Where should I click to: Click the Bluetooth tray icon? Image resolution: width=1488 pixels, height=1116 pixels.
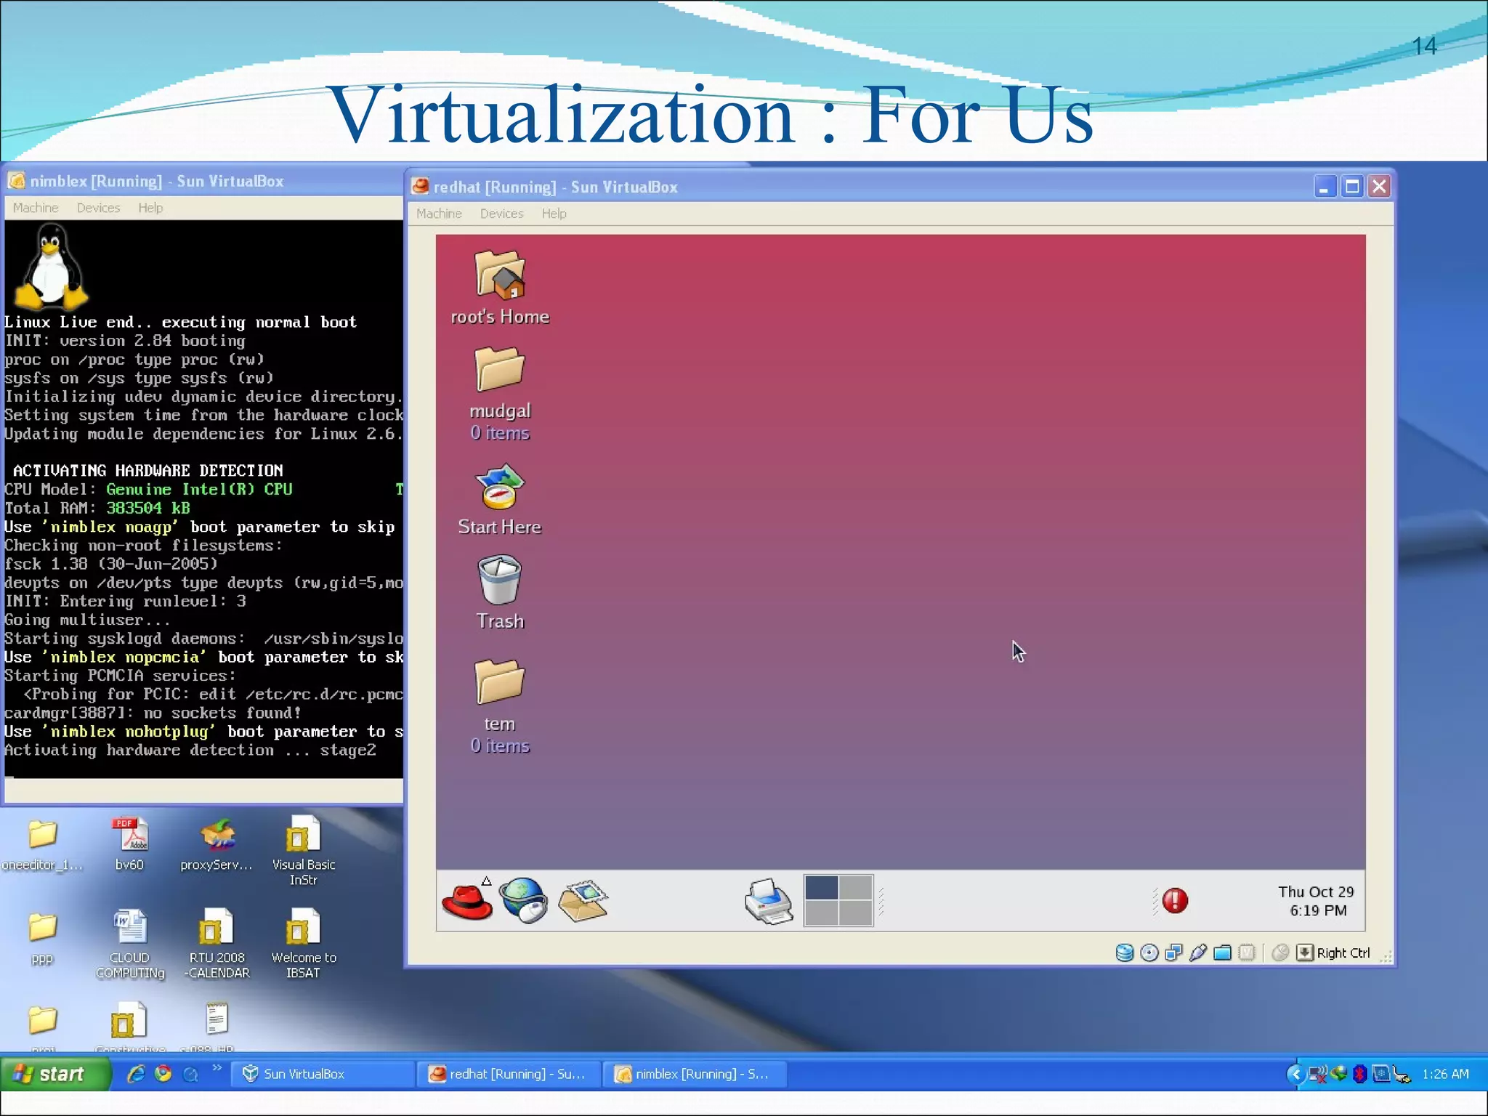pyautogui.click(x=1360, y=1074)
